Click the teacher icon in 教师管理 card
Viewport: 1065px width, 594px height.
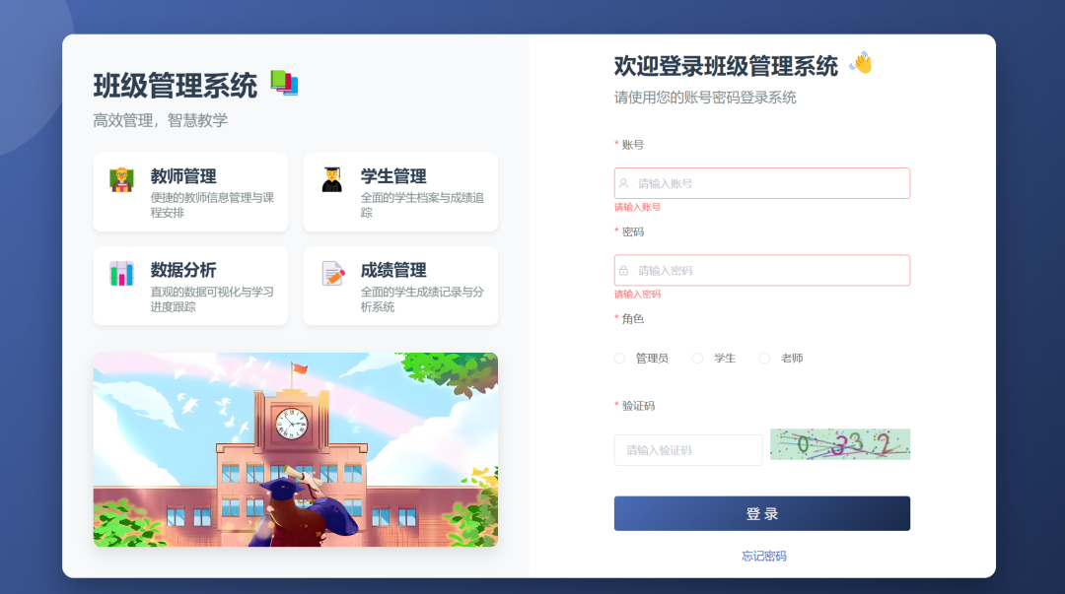pyautogui.click(x=121, y=180)
